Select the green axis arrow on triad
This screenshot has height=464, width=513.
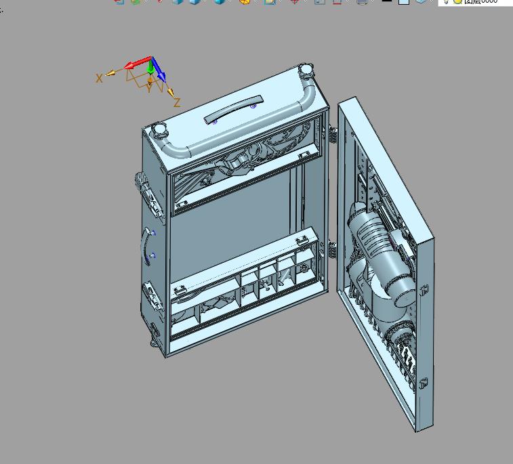pos(150,67)
